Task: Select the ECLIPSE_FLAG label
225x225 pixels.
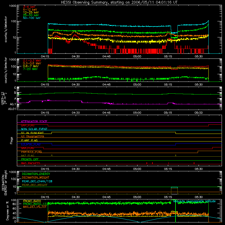Action: pos(31,144)
